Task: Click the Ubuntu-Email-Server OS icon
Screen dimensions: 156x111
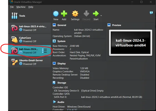Action: 14,62
